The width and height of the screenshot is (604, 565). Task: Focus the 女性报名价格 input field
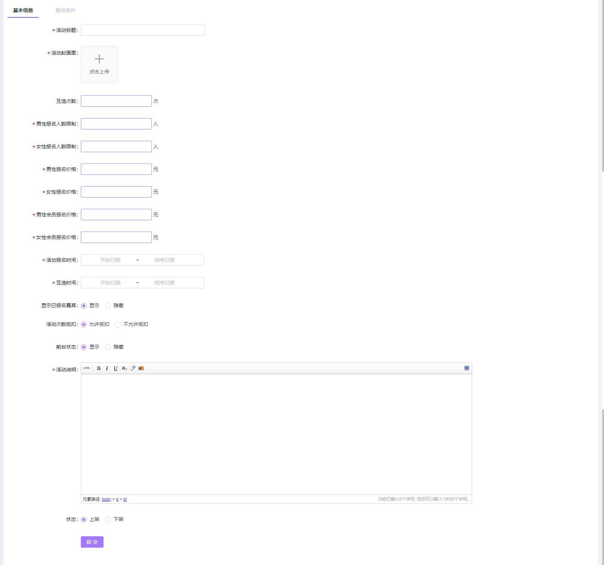coord(116,192)
